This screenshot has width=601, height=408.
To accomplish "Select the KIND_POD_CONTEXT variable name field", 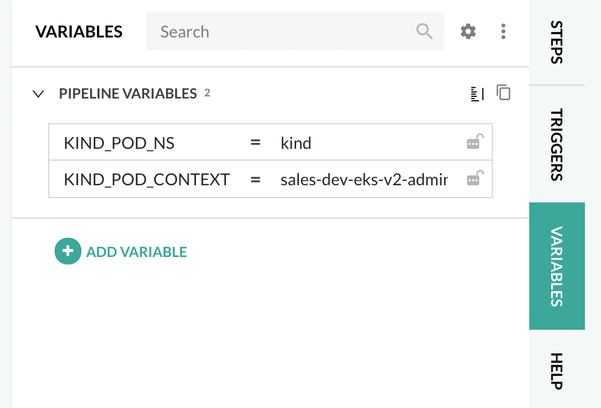I will [x=147, y=179].
